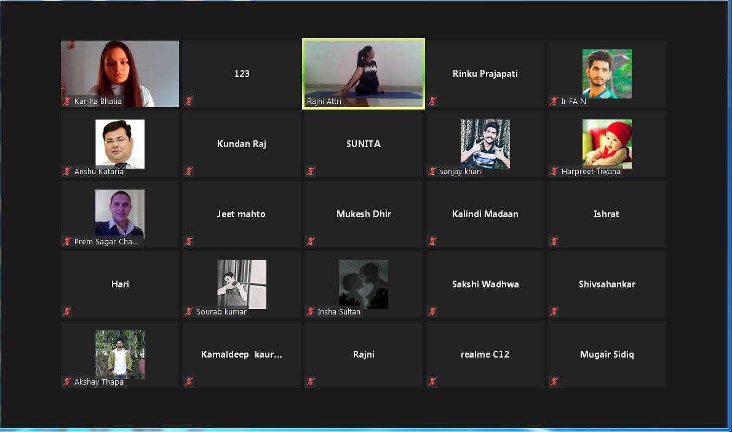The width and height of the screenshot is (732, 432).
Task: Click muted mic icon in Jeet mahto tile
Action: [189, 241]
